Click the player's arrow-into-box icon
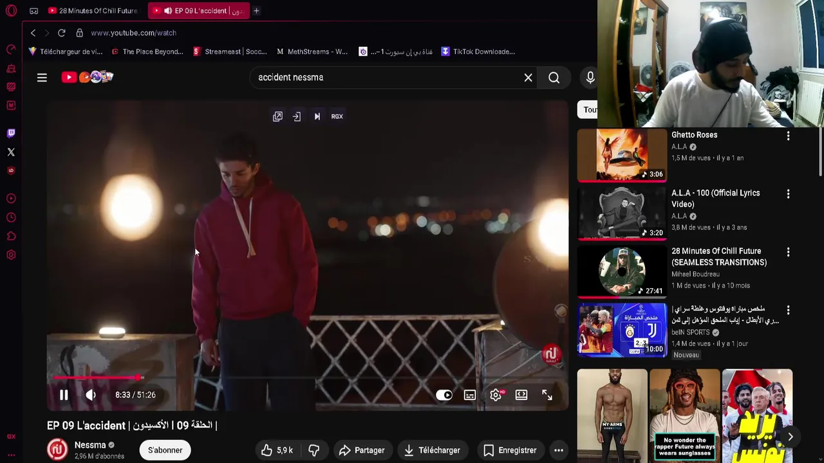This screenshot has width=824, height=463. click(x=297, y=116)
